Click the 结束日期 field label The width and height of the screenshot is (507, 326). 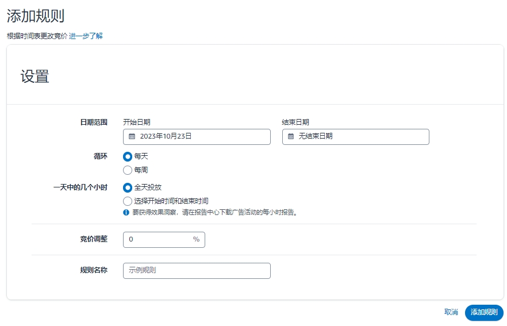pyautogui.click(x=295, y=122)
